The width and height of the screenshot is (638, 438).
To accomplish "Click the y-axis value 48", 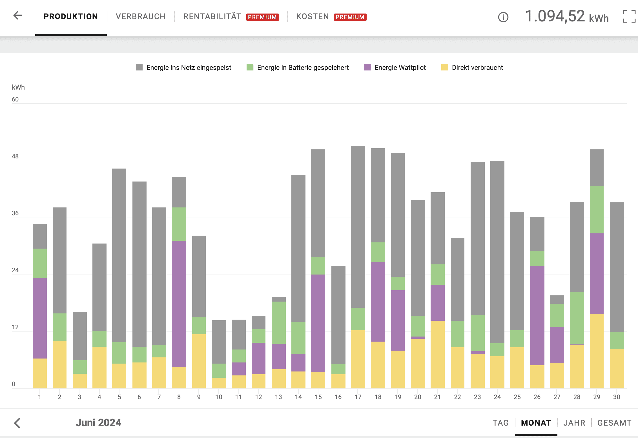I will coord(15,156).
